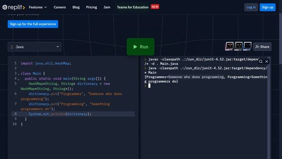Screen dimensions: 282x159
Task: Click the Share button
Action: tap(262, 47)
